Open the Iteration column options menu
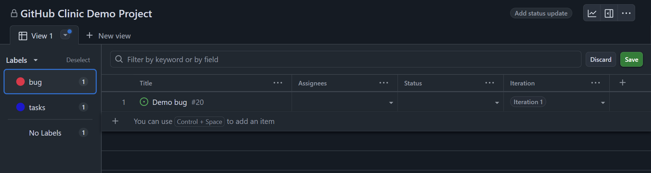This screenshot has height=173, width=651. point(596,83)
